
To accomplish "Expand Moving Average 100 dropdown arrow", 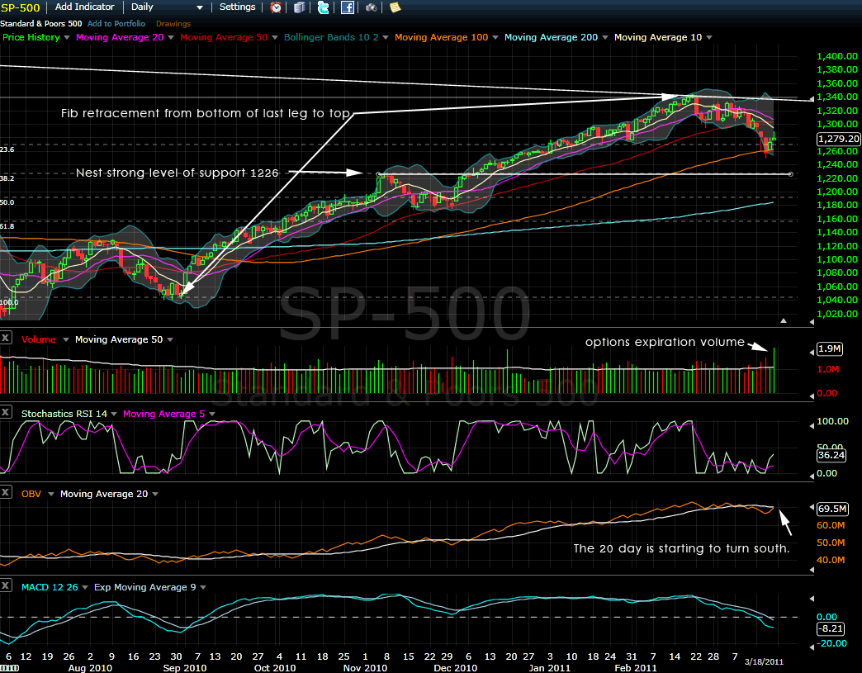I will click(495, 37).
